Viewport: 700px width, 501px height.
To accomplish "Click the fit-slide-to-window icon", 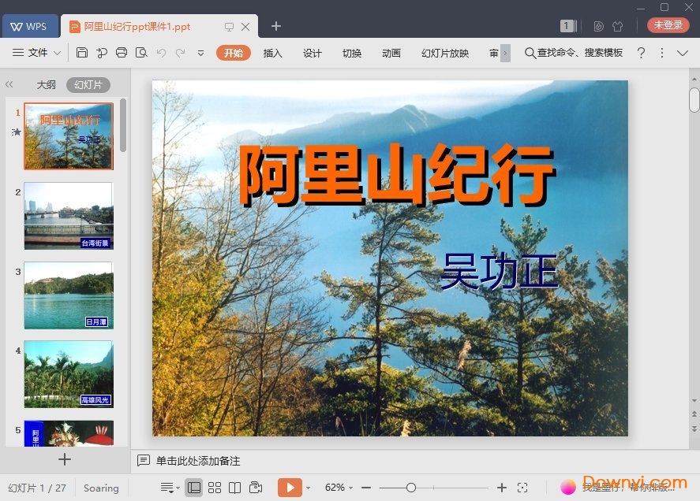I will [523, 487].
